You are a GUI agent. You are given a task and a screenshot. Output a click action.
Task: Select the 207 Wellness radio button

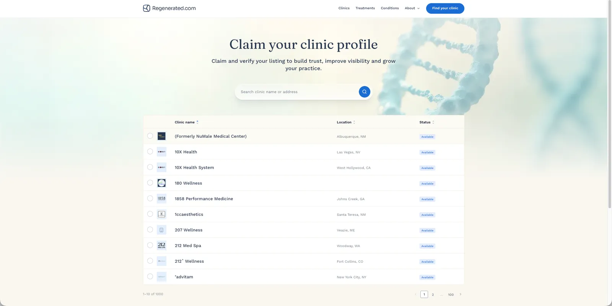[x=150, y=229]
